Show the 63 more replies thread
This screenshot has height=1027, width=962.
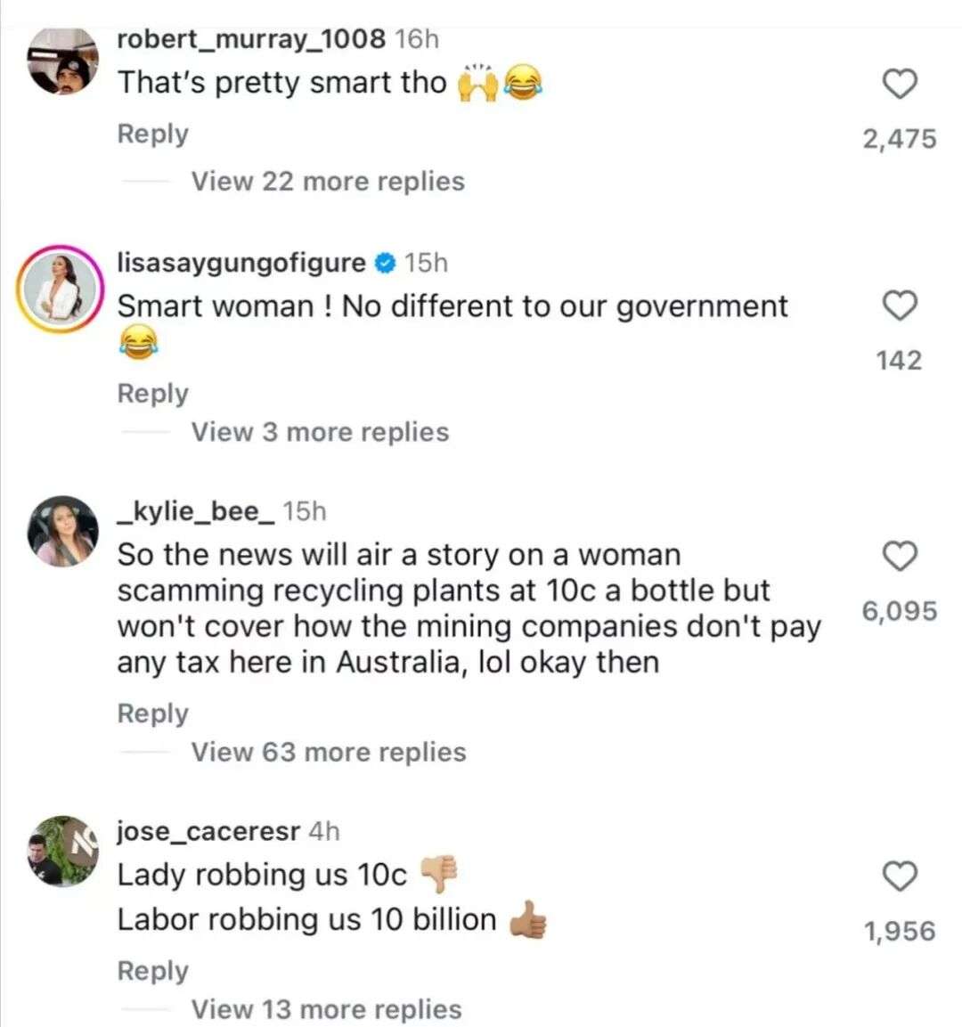tap(329, 753)
